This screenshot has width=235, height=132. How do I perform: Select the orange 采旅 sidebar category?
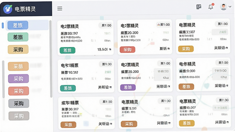pyautogui.click(x=18, y=66)
